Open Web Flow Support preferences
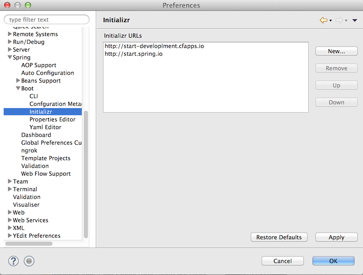This screenshot has height=275, width=363. (46, 174)
